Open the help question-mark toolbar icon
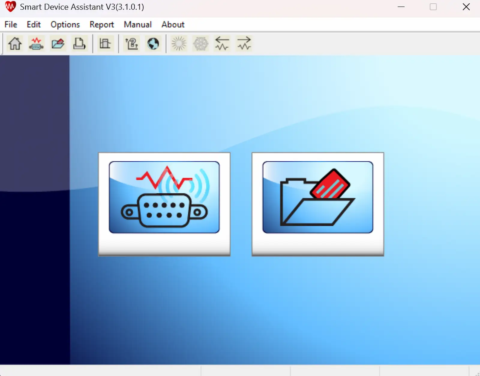The width and height of the screenshot is (480, 376). pos(131,43)
